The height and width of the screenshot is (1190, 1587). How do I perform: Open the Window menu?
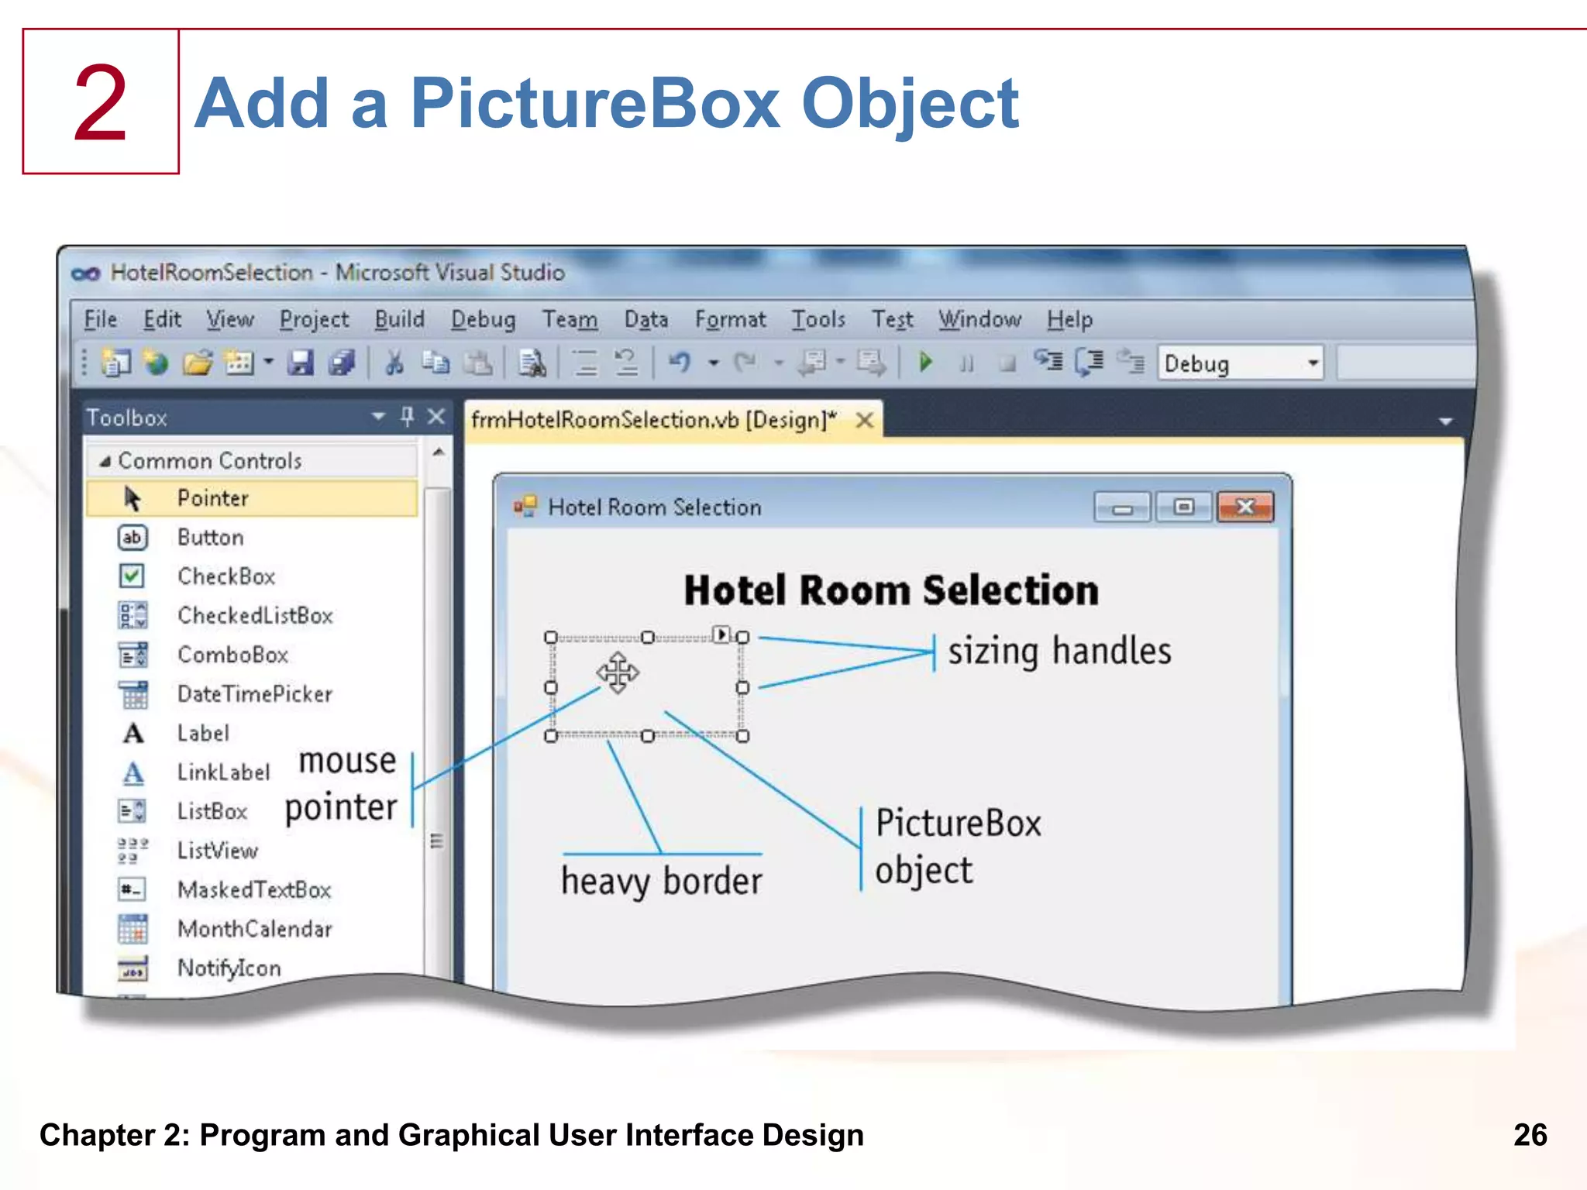(x=979, y=319)
